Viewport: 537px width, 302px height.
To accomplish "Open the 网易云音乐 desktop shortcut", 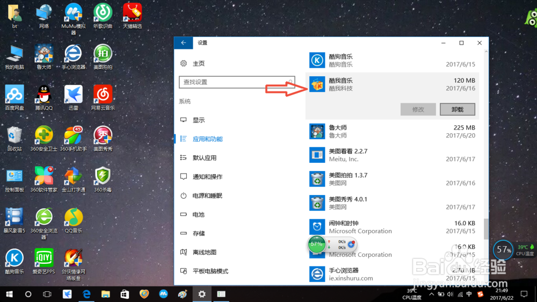I will 103,98.
